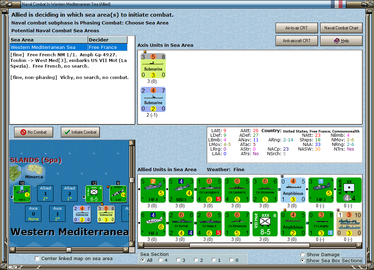
Task: Switch to sea section 3
Action: (178, 260)
